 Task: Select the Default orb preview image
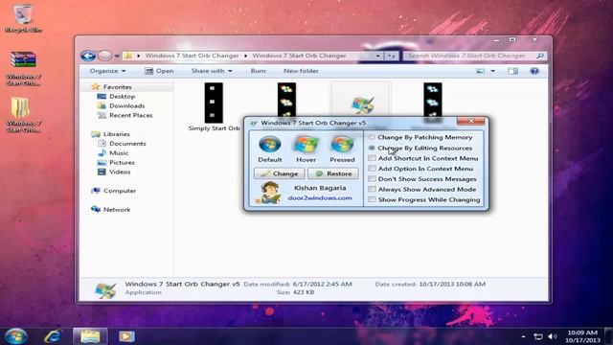click(270, 144)
